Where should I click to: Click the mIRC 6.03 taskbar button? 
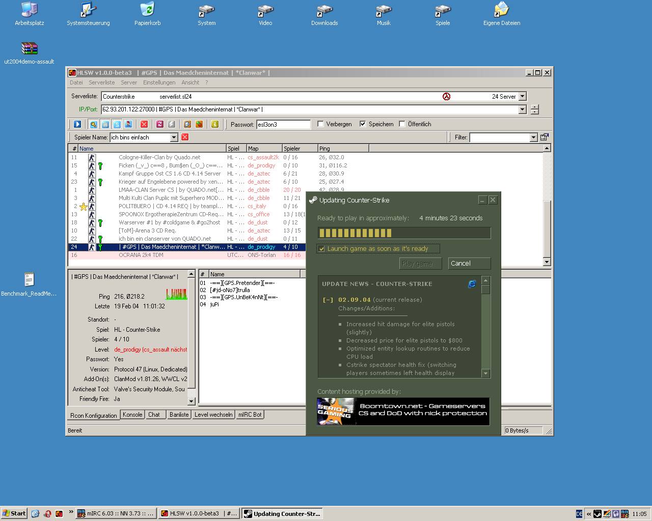[115, 513]
